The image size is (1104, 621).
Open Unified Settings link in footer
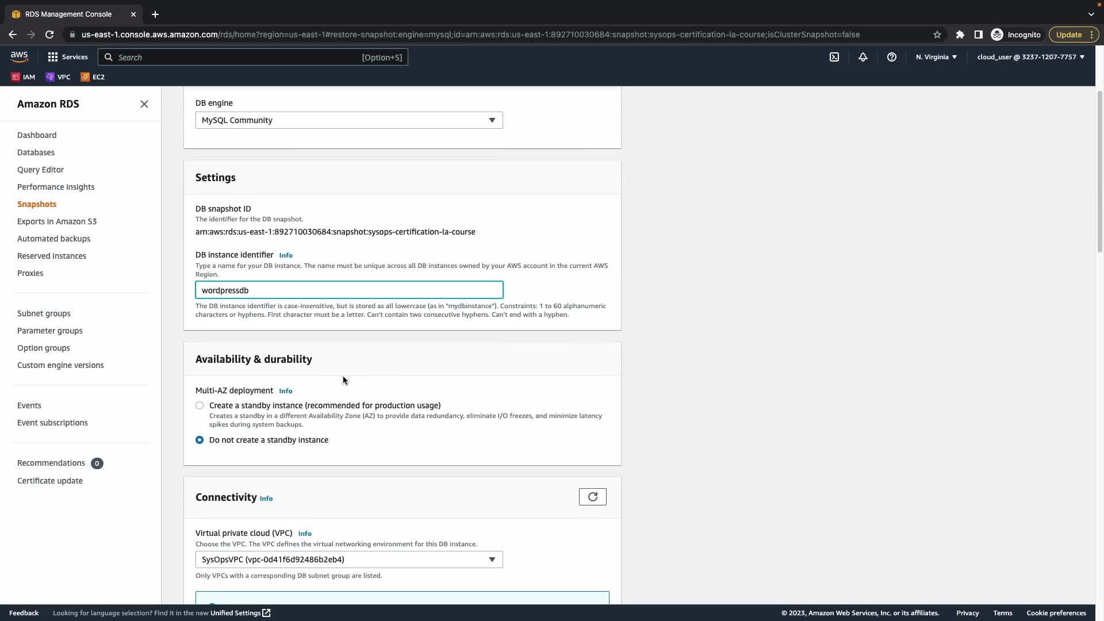coord(240,613)
